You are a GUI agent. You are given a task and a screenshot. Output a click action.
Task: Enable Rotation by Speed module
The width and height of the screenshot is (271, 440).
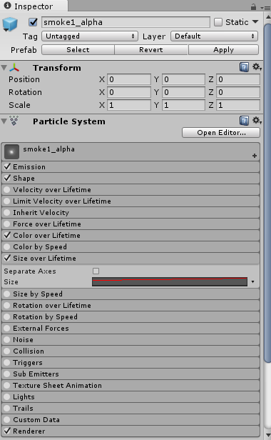point(7,317)
